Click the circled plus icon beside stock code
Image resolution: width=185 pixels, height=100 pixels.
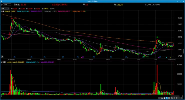pos(2,5)
